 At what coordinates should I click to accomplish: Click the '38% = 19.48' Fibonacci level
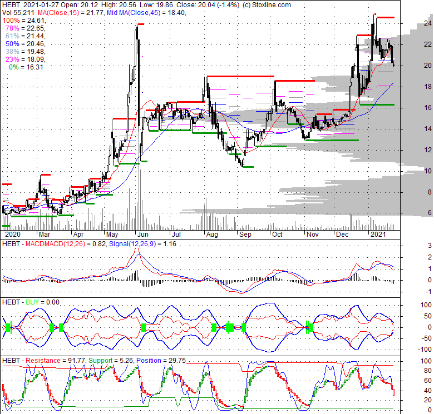click(24, 52)
